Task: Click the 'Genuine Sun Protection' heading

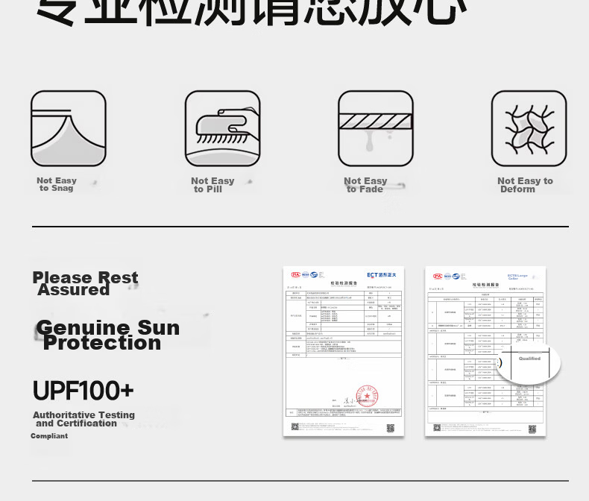Action: 108,335
